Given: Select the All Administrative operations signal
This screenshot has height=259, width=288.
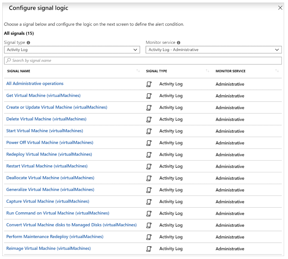Looking at the screenshot, I should click(x=35, y=84).
